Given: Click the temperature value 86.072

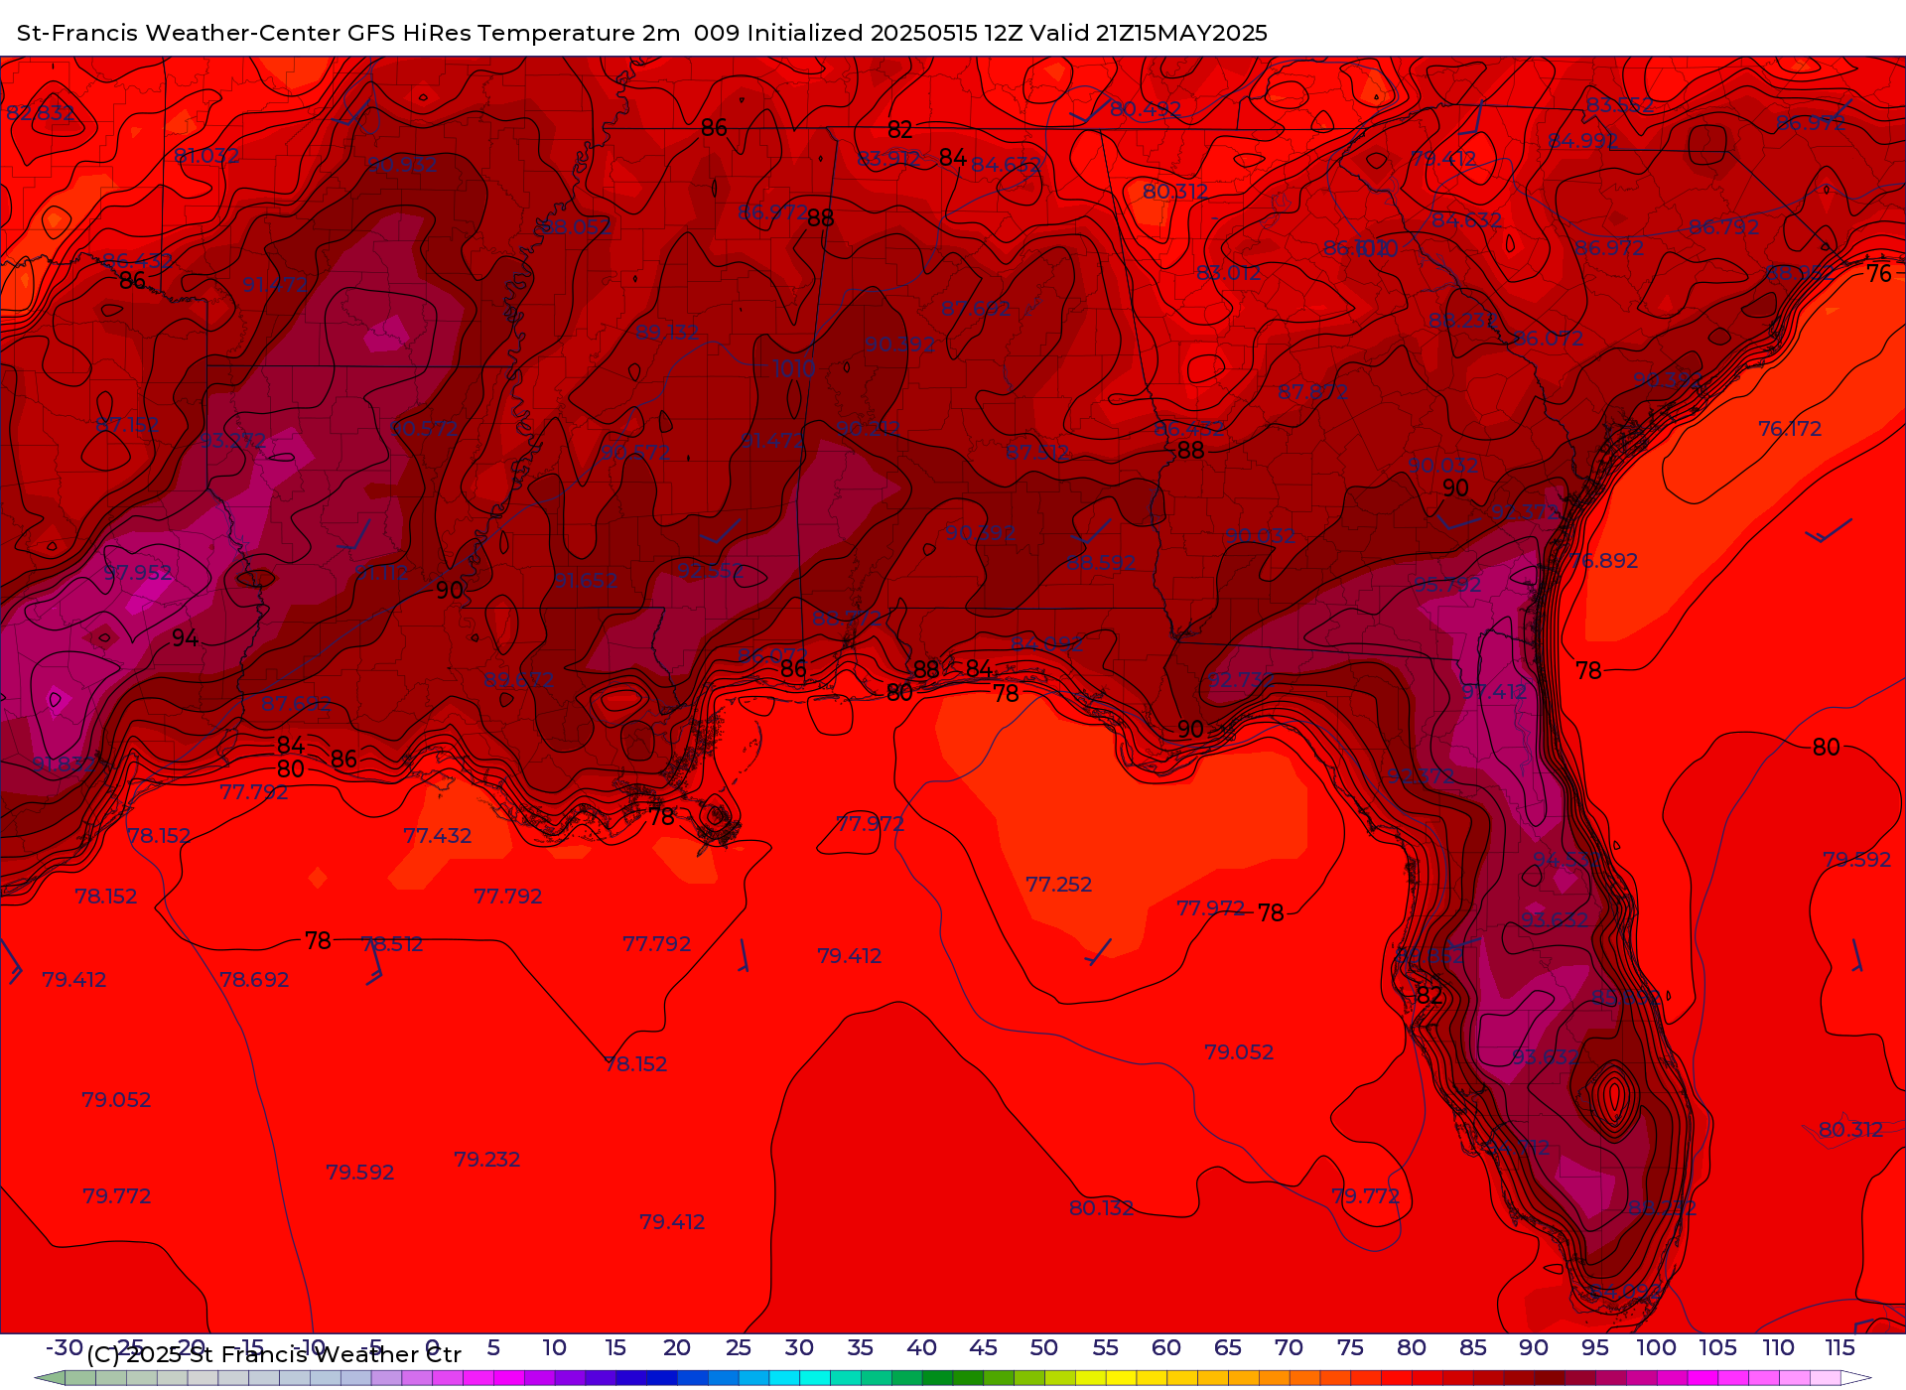Looking at the screenshot, I should (1549, 339).
